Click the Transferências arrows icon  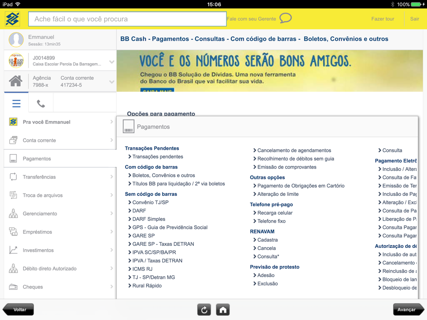click(x=13, y=177)
